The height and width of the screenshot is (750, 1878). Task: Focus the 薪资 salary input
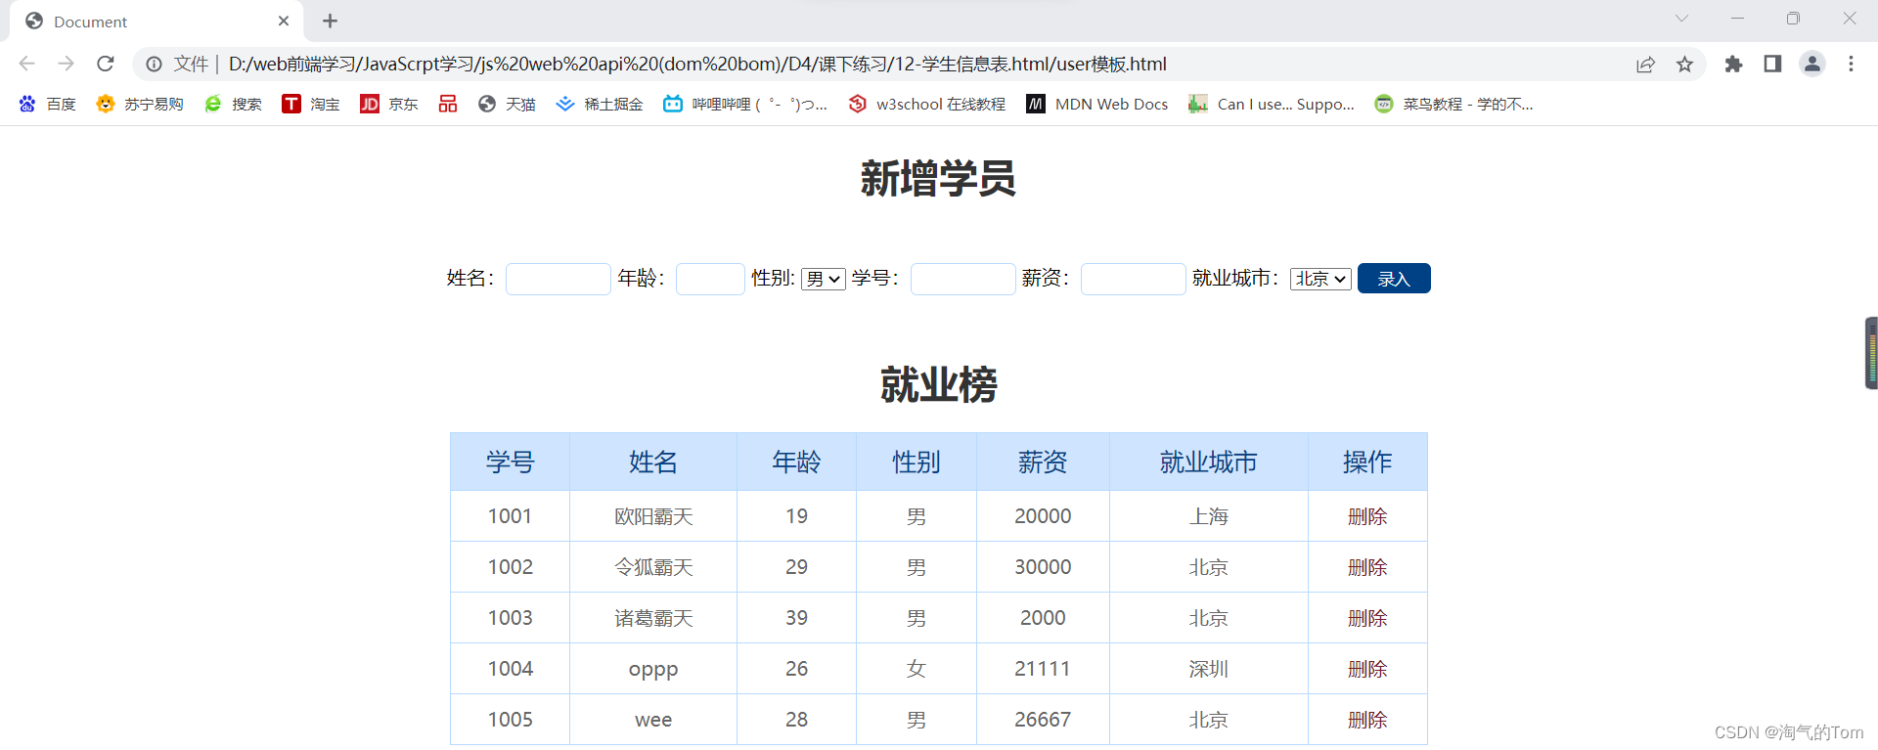(1134, 279)
